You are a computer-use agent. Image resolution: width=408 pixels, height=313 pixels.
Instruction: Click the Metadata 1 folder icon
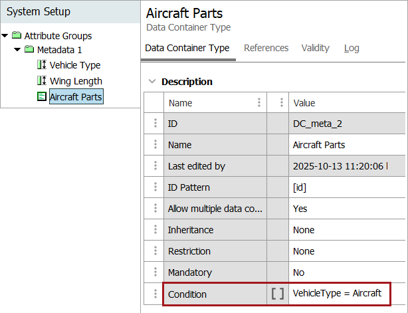[29, 51]
